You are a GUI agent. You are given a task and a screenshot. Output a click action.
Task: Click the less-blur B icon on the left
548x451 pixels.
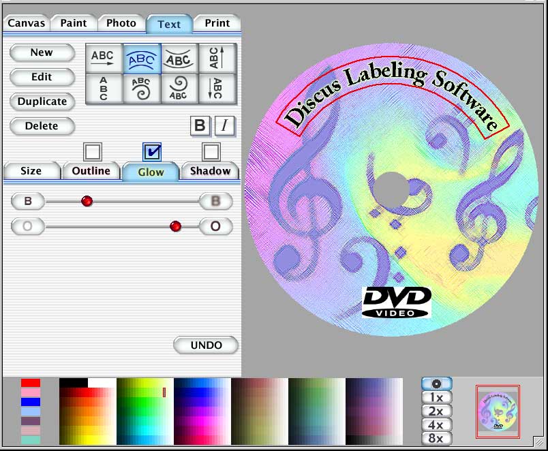pyautogui.click(x=28, y=201)
